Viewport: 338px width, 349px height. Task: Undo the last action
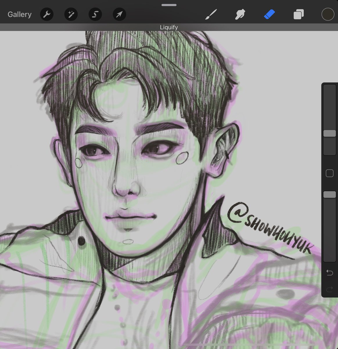click(330, 273)
